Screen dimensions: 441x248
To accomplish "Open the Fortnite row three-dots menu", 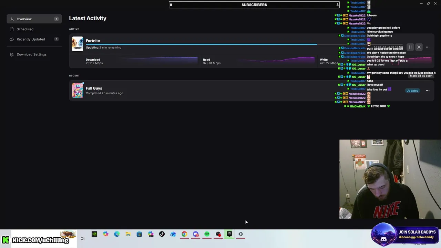I will click(x=428, y=47).
